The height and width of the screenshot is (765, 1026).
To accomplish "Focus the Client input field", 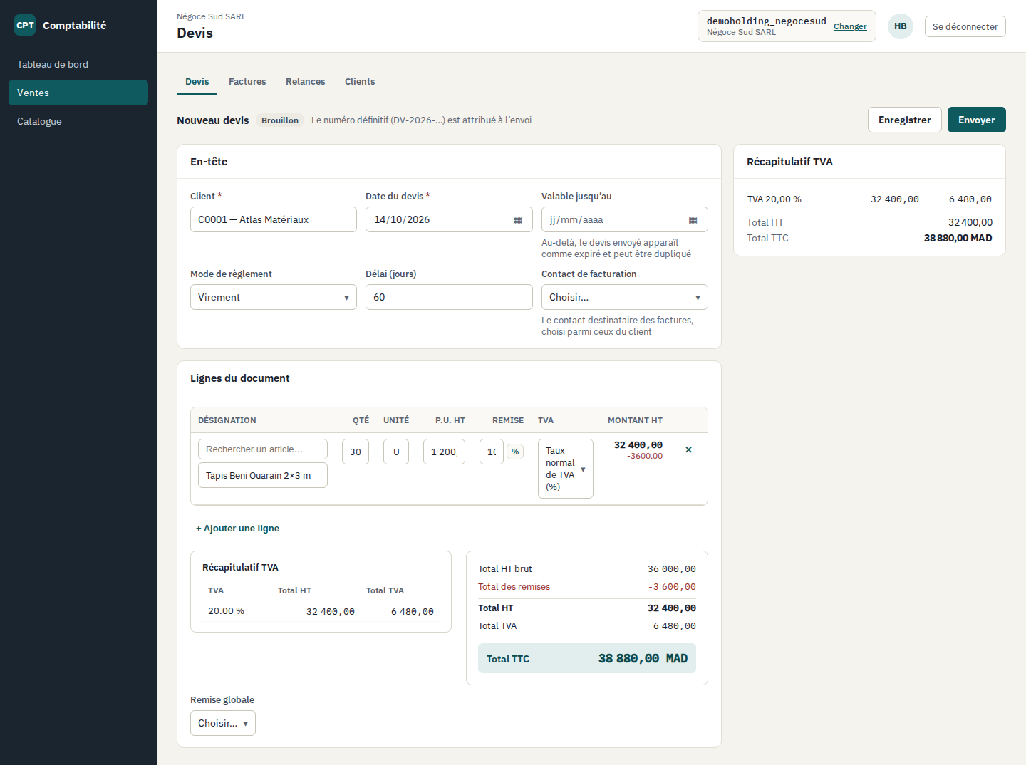I will tap(274, 219).
